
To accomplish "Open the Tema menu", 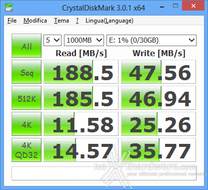I will click(x=61, y=21).
